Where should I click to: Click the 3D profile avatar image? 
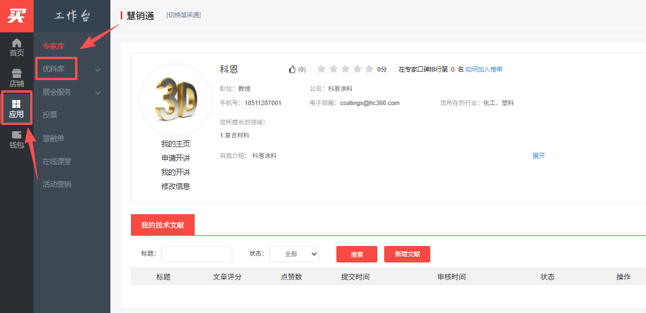175,100
